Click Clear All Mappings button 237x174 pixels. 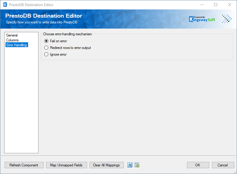point(106,165)
